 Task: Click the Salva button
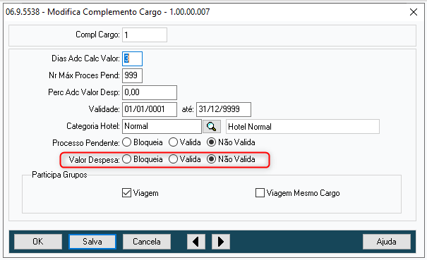pos(92,242)
